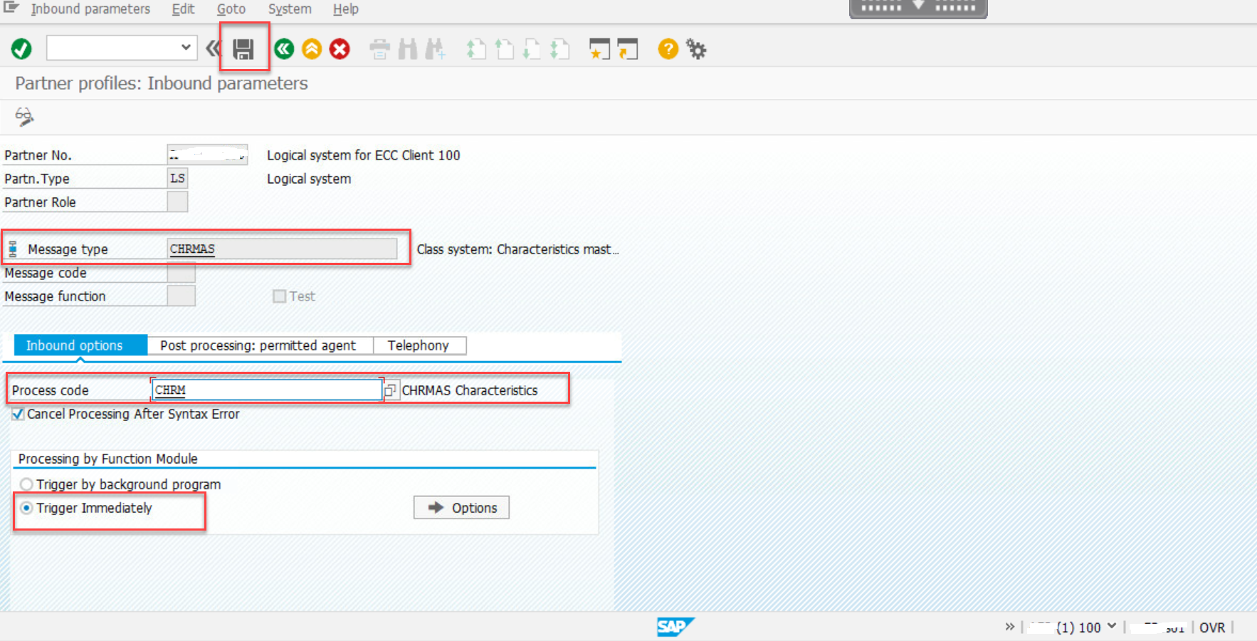Open the Process code value help button
The image size is (1257, 641).
(x=391, y=390)
